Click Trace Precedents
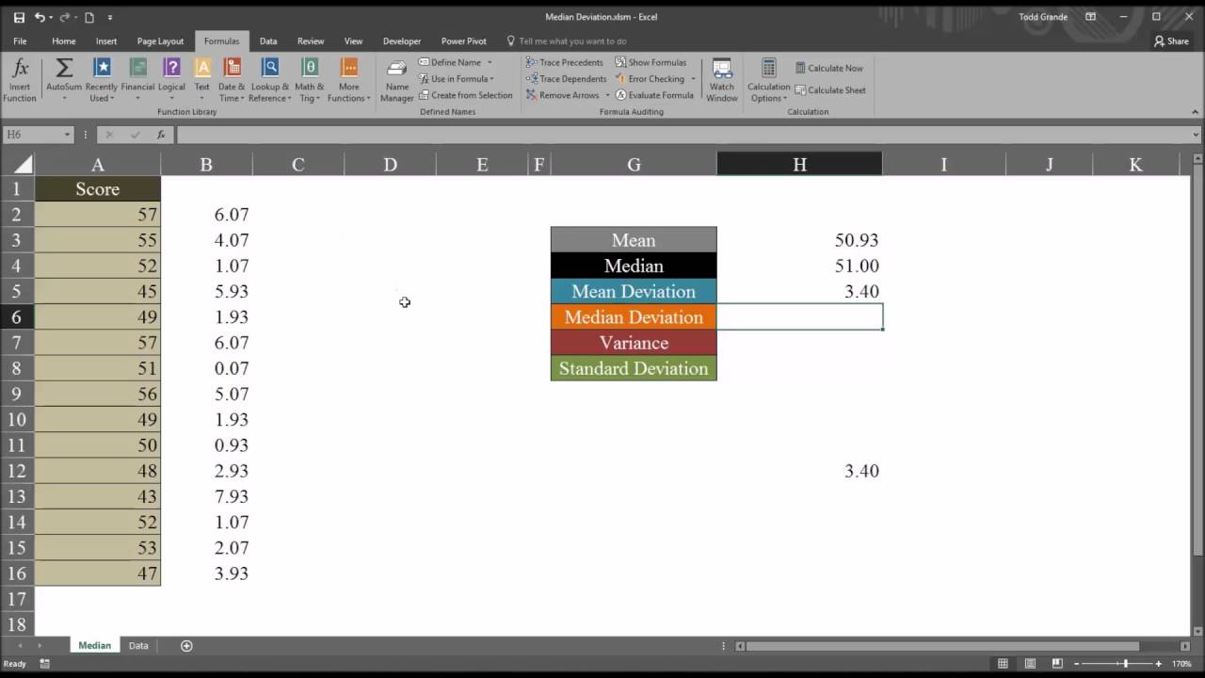 [565, 62]
